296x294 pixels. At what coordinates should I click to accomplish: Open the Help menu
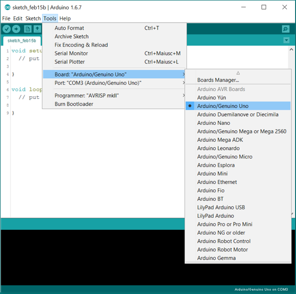[65, 19]
